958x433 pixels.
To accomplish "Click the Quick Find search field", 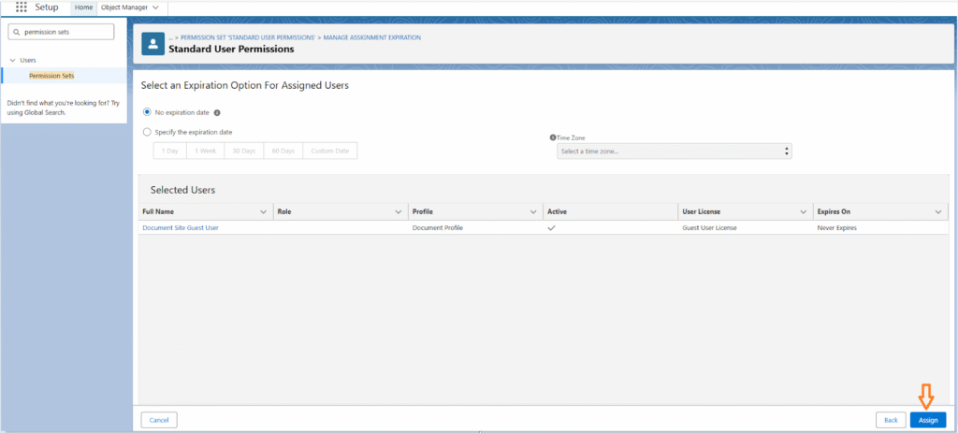I will coord(65,32).
